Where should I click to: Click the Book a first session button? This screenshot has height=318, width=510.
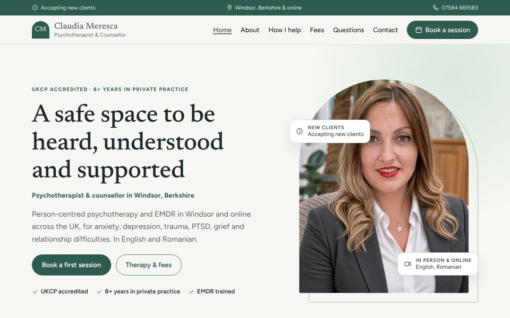[x=71, y=265]
